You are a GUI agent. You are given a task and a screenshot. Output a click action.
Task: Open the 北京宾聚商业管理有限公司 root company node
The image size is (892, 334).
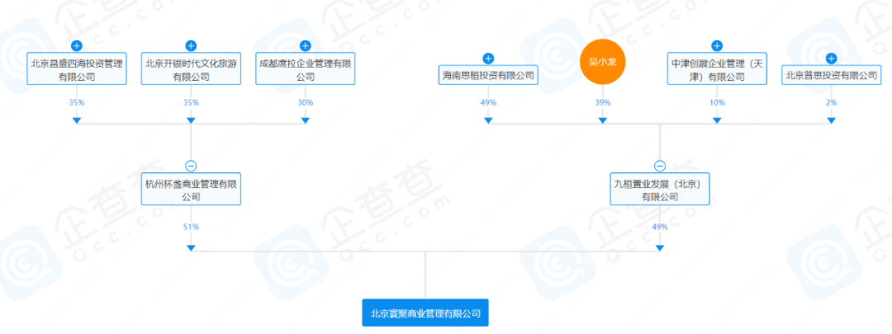coord(425,313)
